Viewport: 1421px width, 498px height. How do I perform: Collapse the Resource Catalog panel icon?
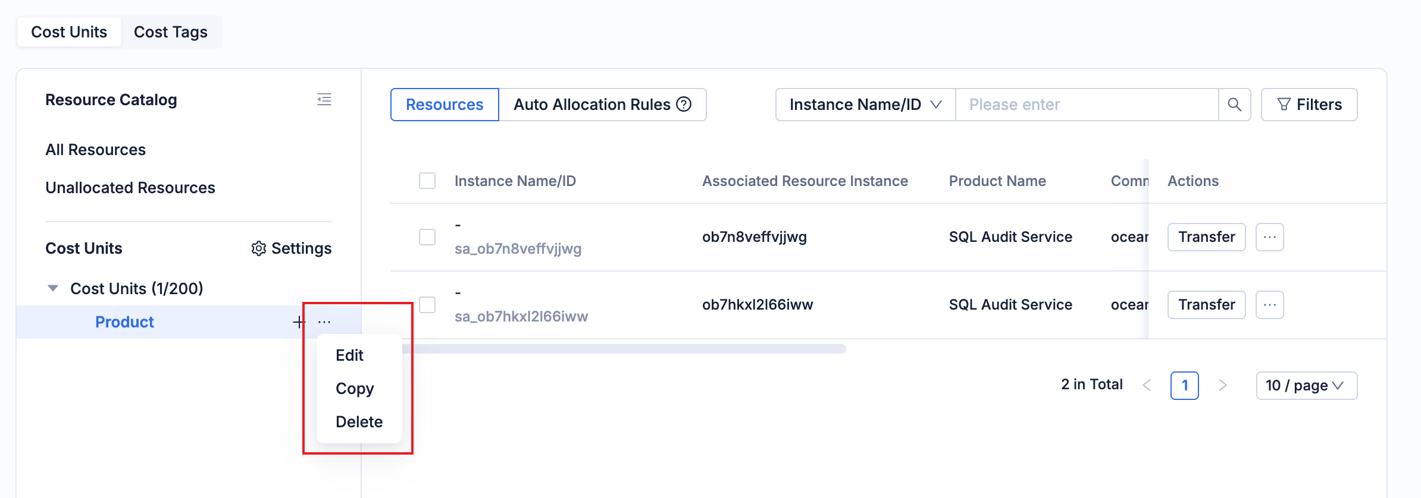[324, 99]
